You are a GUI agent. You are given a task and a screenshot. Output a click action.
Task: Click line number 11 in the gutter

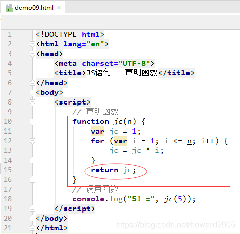[8, 132]
